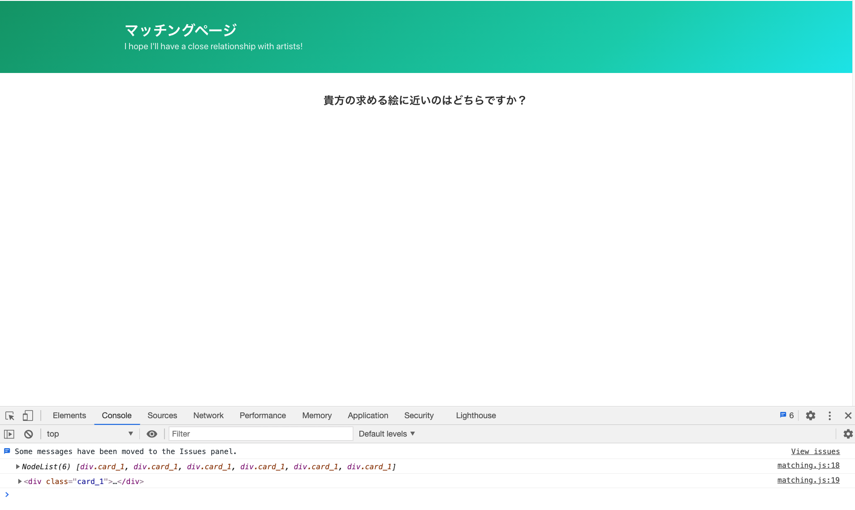Clear the console messages

pyautogui.click(x=28, y=433)
